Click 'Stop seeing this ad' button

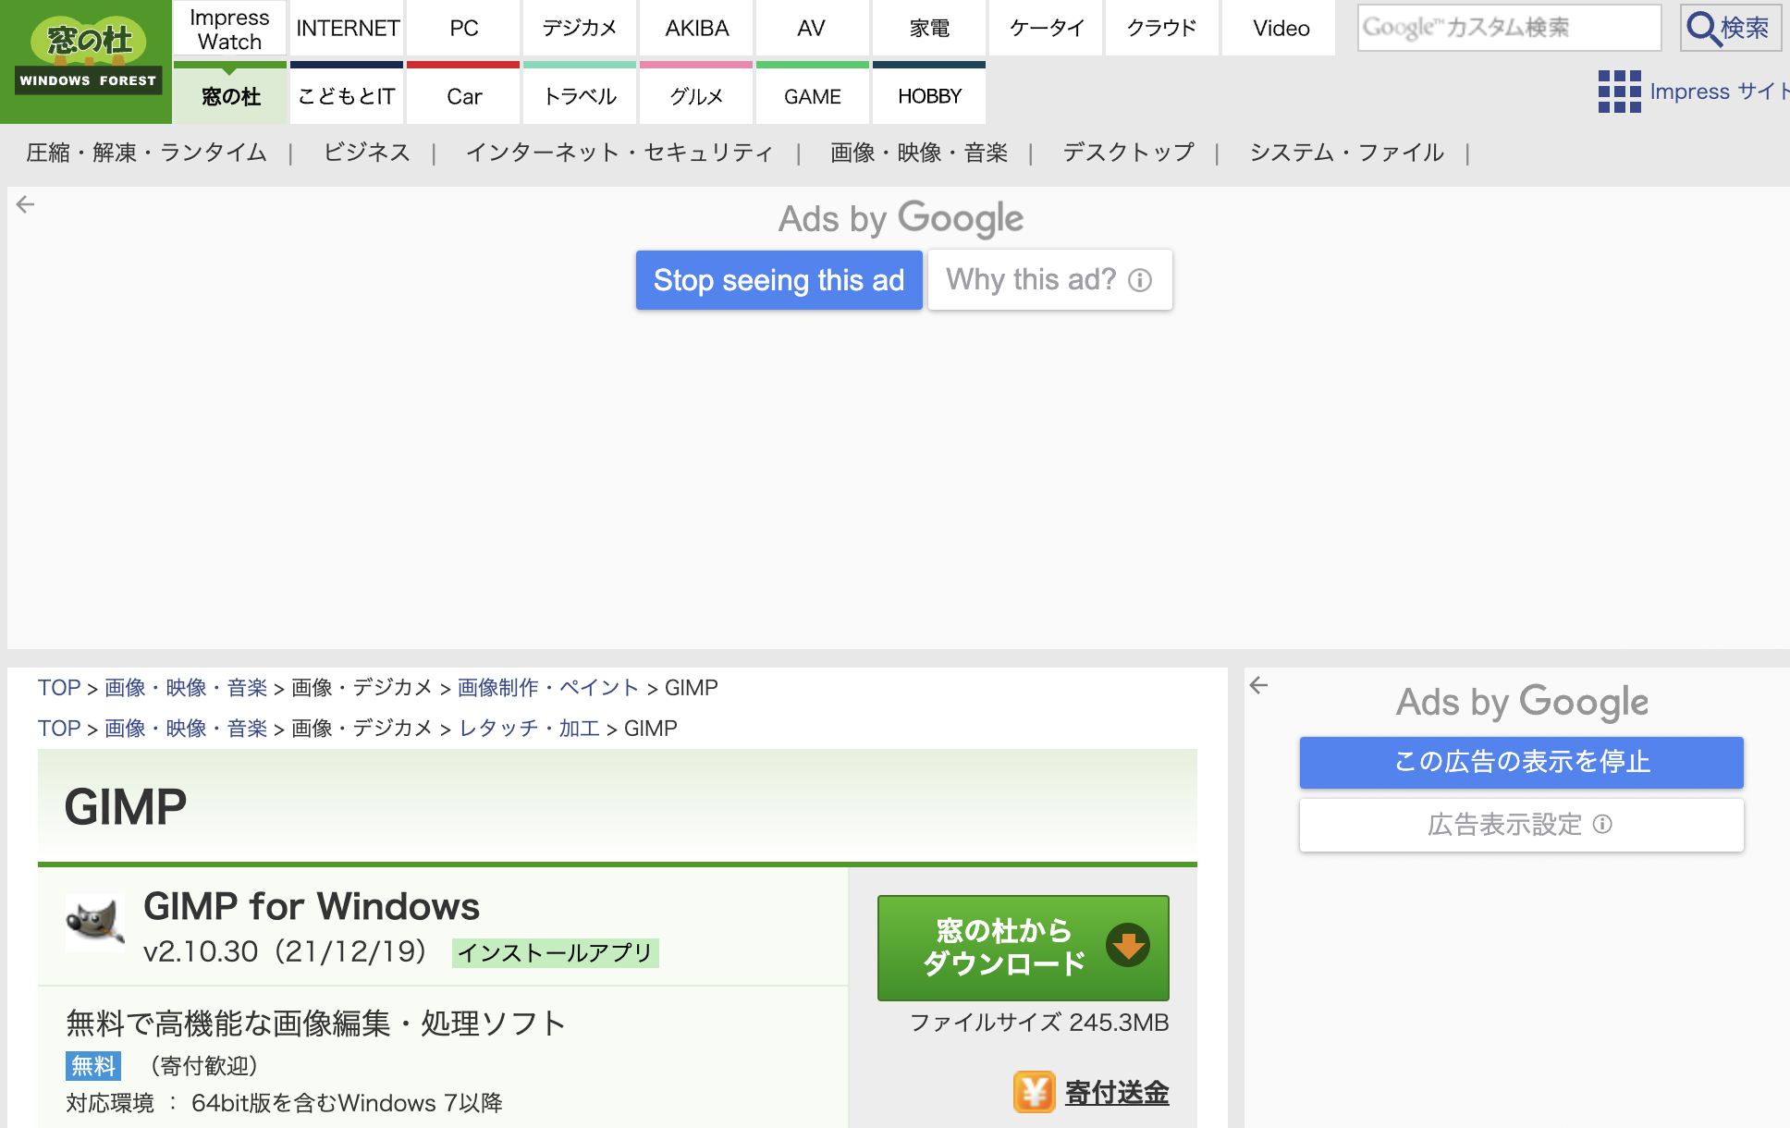[x=779, y=279]
